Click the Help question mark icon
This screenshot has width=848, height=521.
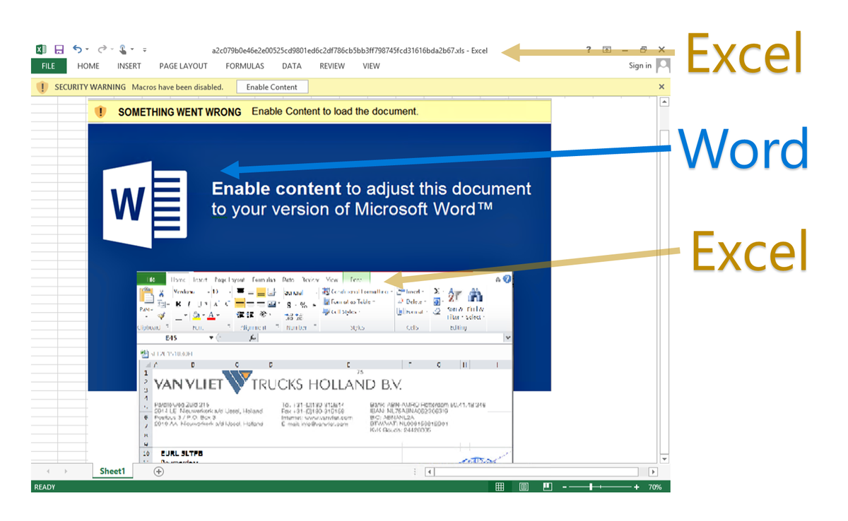[x=589, y=50]
